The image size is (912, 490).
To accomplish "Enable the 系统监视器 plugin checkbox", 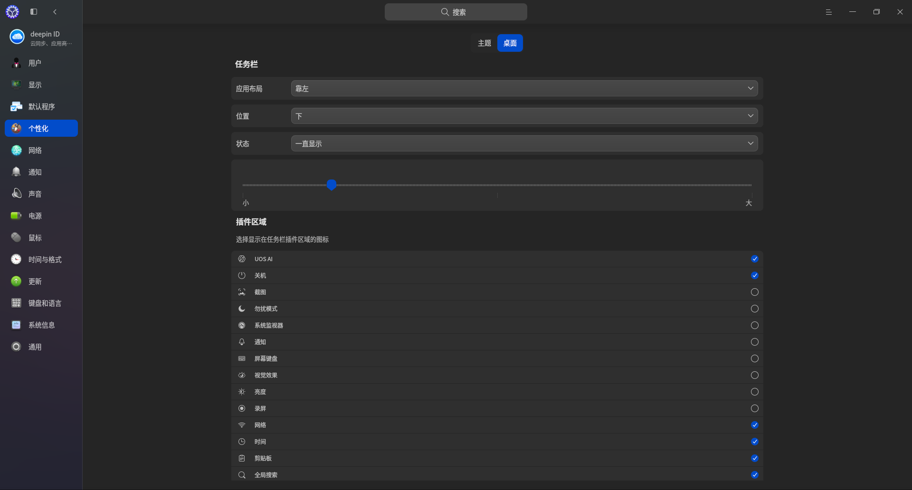I will tap(755, 325).
